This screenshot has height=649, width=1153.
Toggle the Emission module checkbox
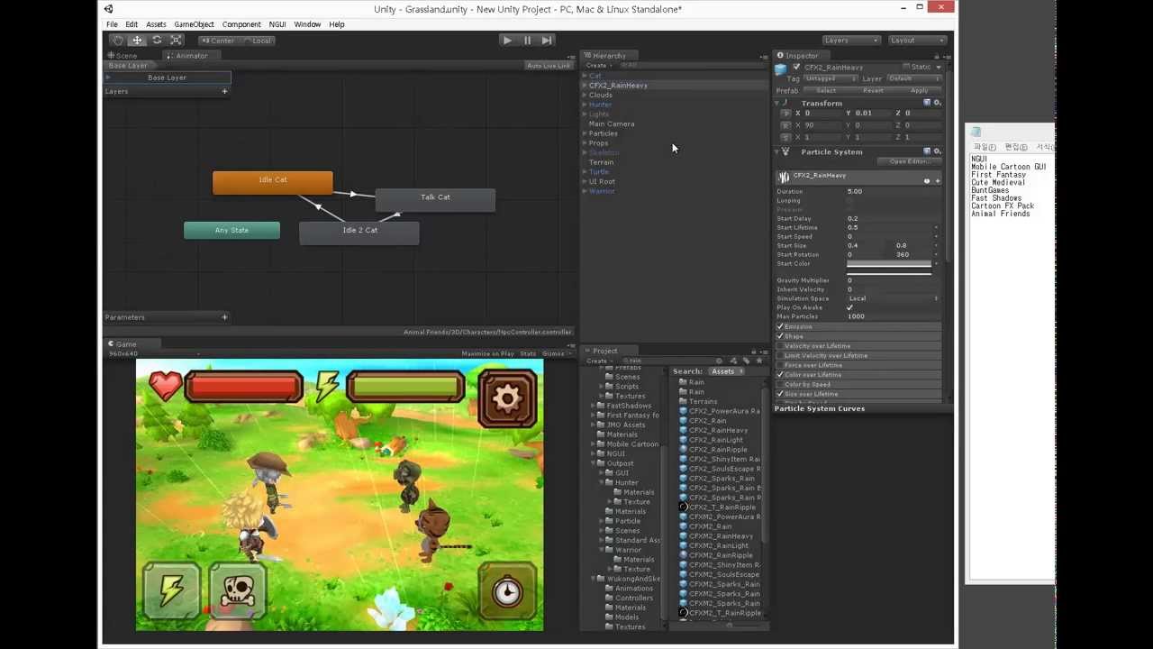[x=781, y=327]
